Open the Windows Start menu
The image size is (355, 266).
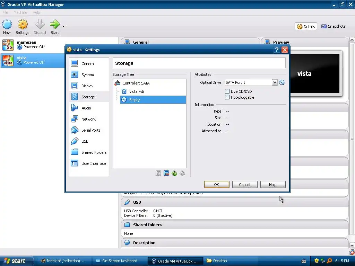tap(16, 261)
